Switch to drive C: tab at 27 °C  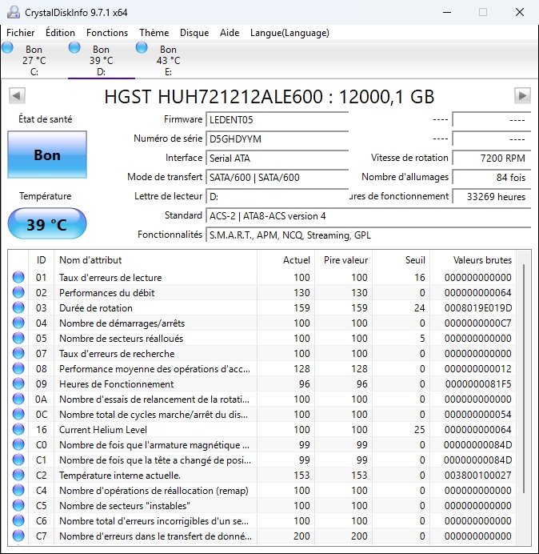pos(34,60)
